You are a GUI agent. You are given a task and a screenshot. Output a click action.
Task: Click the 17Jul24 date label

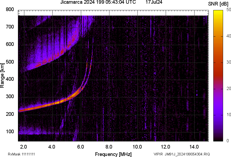pyautogui.click(x=154, y=2)
